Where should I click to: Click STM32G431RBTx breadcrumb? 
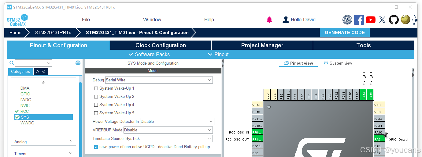tap(53, 33)
